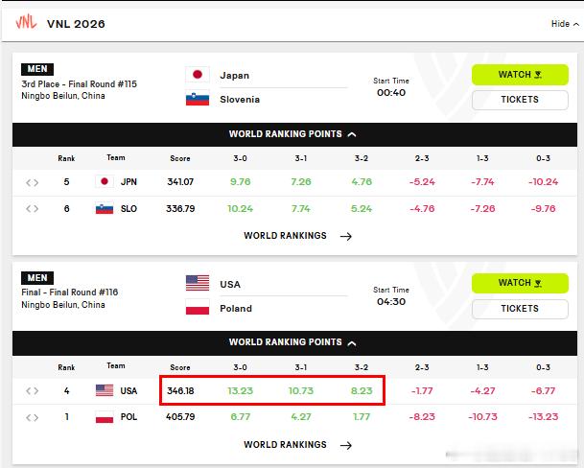Click the JPN row flag icon

point(105,182)
